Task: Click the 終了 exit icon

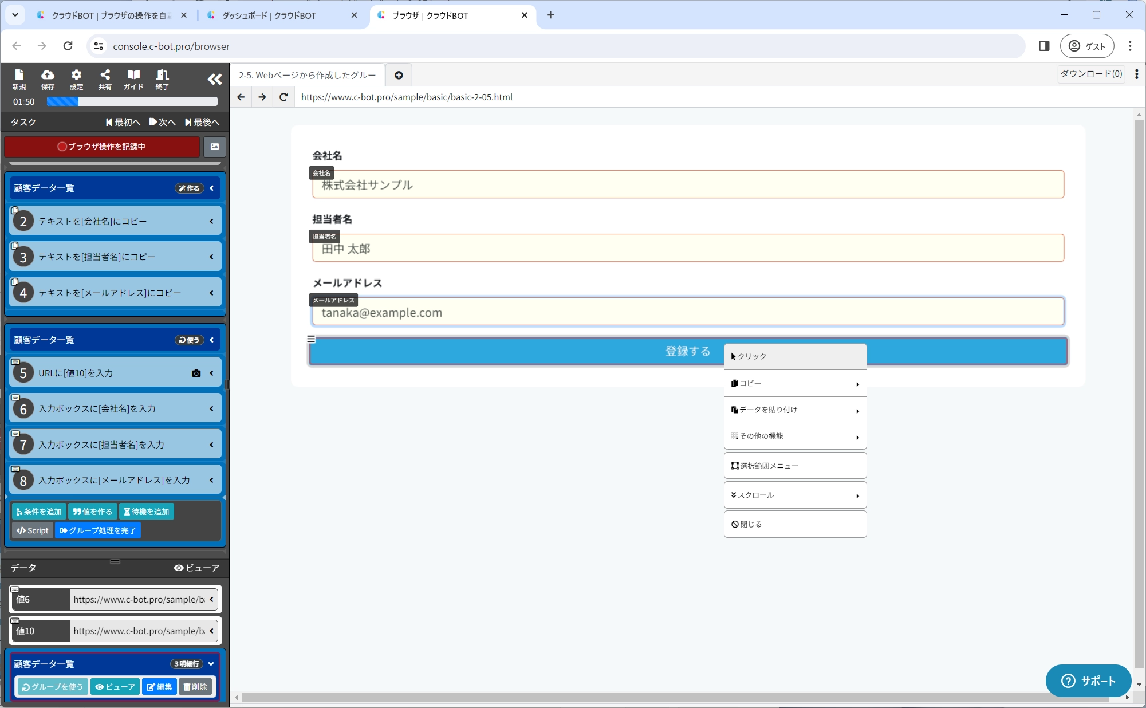Action: click(162, 79)
